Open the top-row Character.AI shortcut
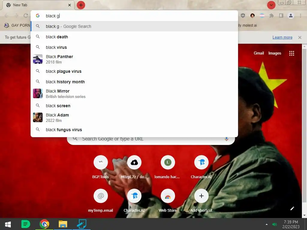The image size is (307, 230). click(x=201, y=167)
